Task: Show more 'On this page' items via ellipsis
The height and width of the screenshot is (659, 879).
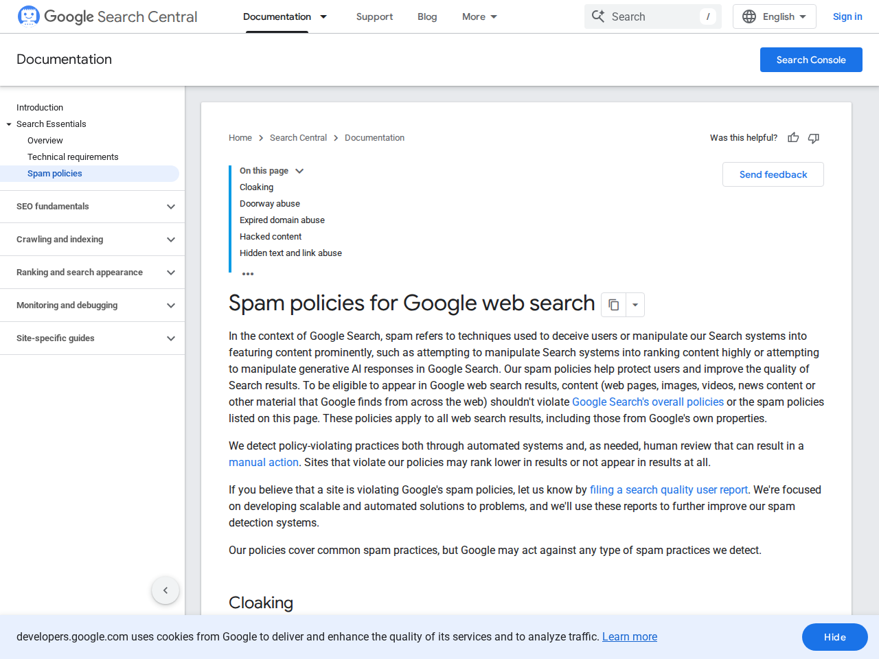Action: coord(248,273)
